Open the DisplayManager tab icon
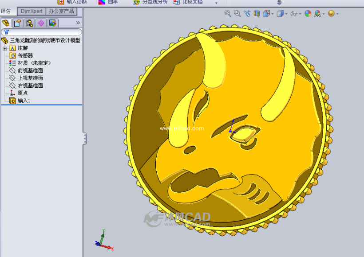The image size is (364, 257). pos(52,23)
